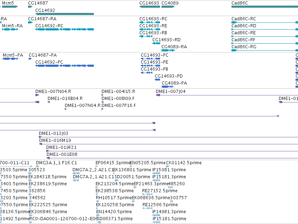This screenshot has width=298, height=224.
Task: Click the DME1-016M19 BAC label
Action: [x=55, y=140]
